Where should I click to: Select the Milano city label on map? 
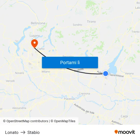click(46, 72)
